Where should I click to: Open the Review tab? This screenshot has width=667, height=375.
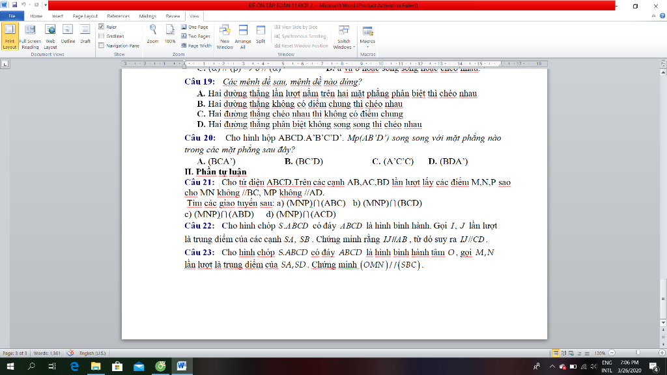click(173, 16)
